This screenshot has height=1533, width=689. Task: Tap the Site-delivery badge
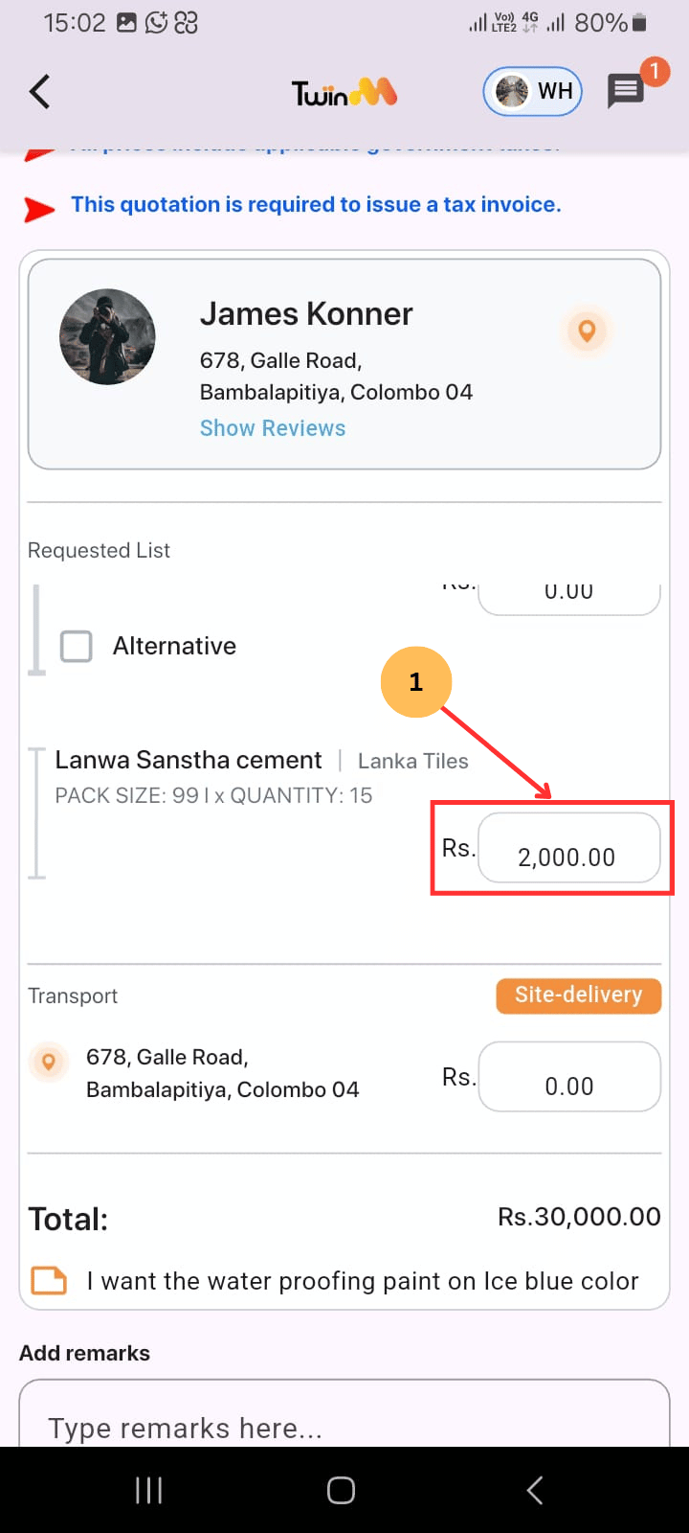pos(578,995)
